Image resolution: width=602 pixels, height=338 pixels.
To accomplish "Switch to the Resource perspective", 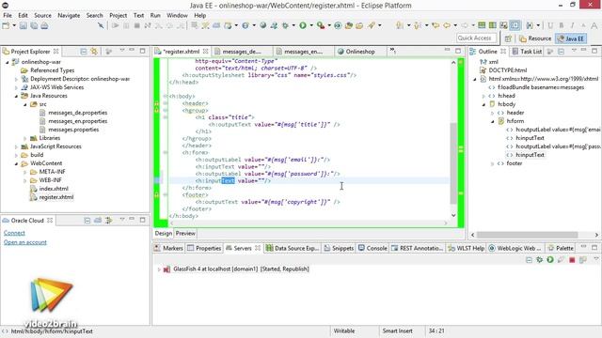I will [x=535, y=38].
